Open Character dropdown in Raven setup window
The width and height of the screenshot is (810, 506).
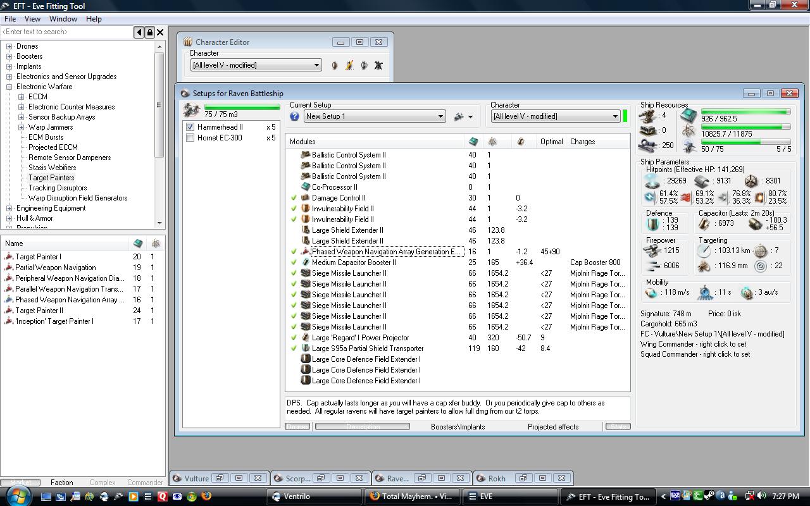[614, 116]
